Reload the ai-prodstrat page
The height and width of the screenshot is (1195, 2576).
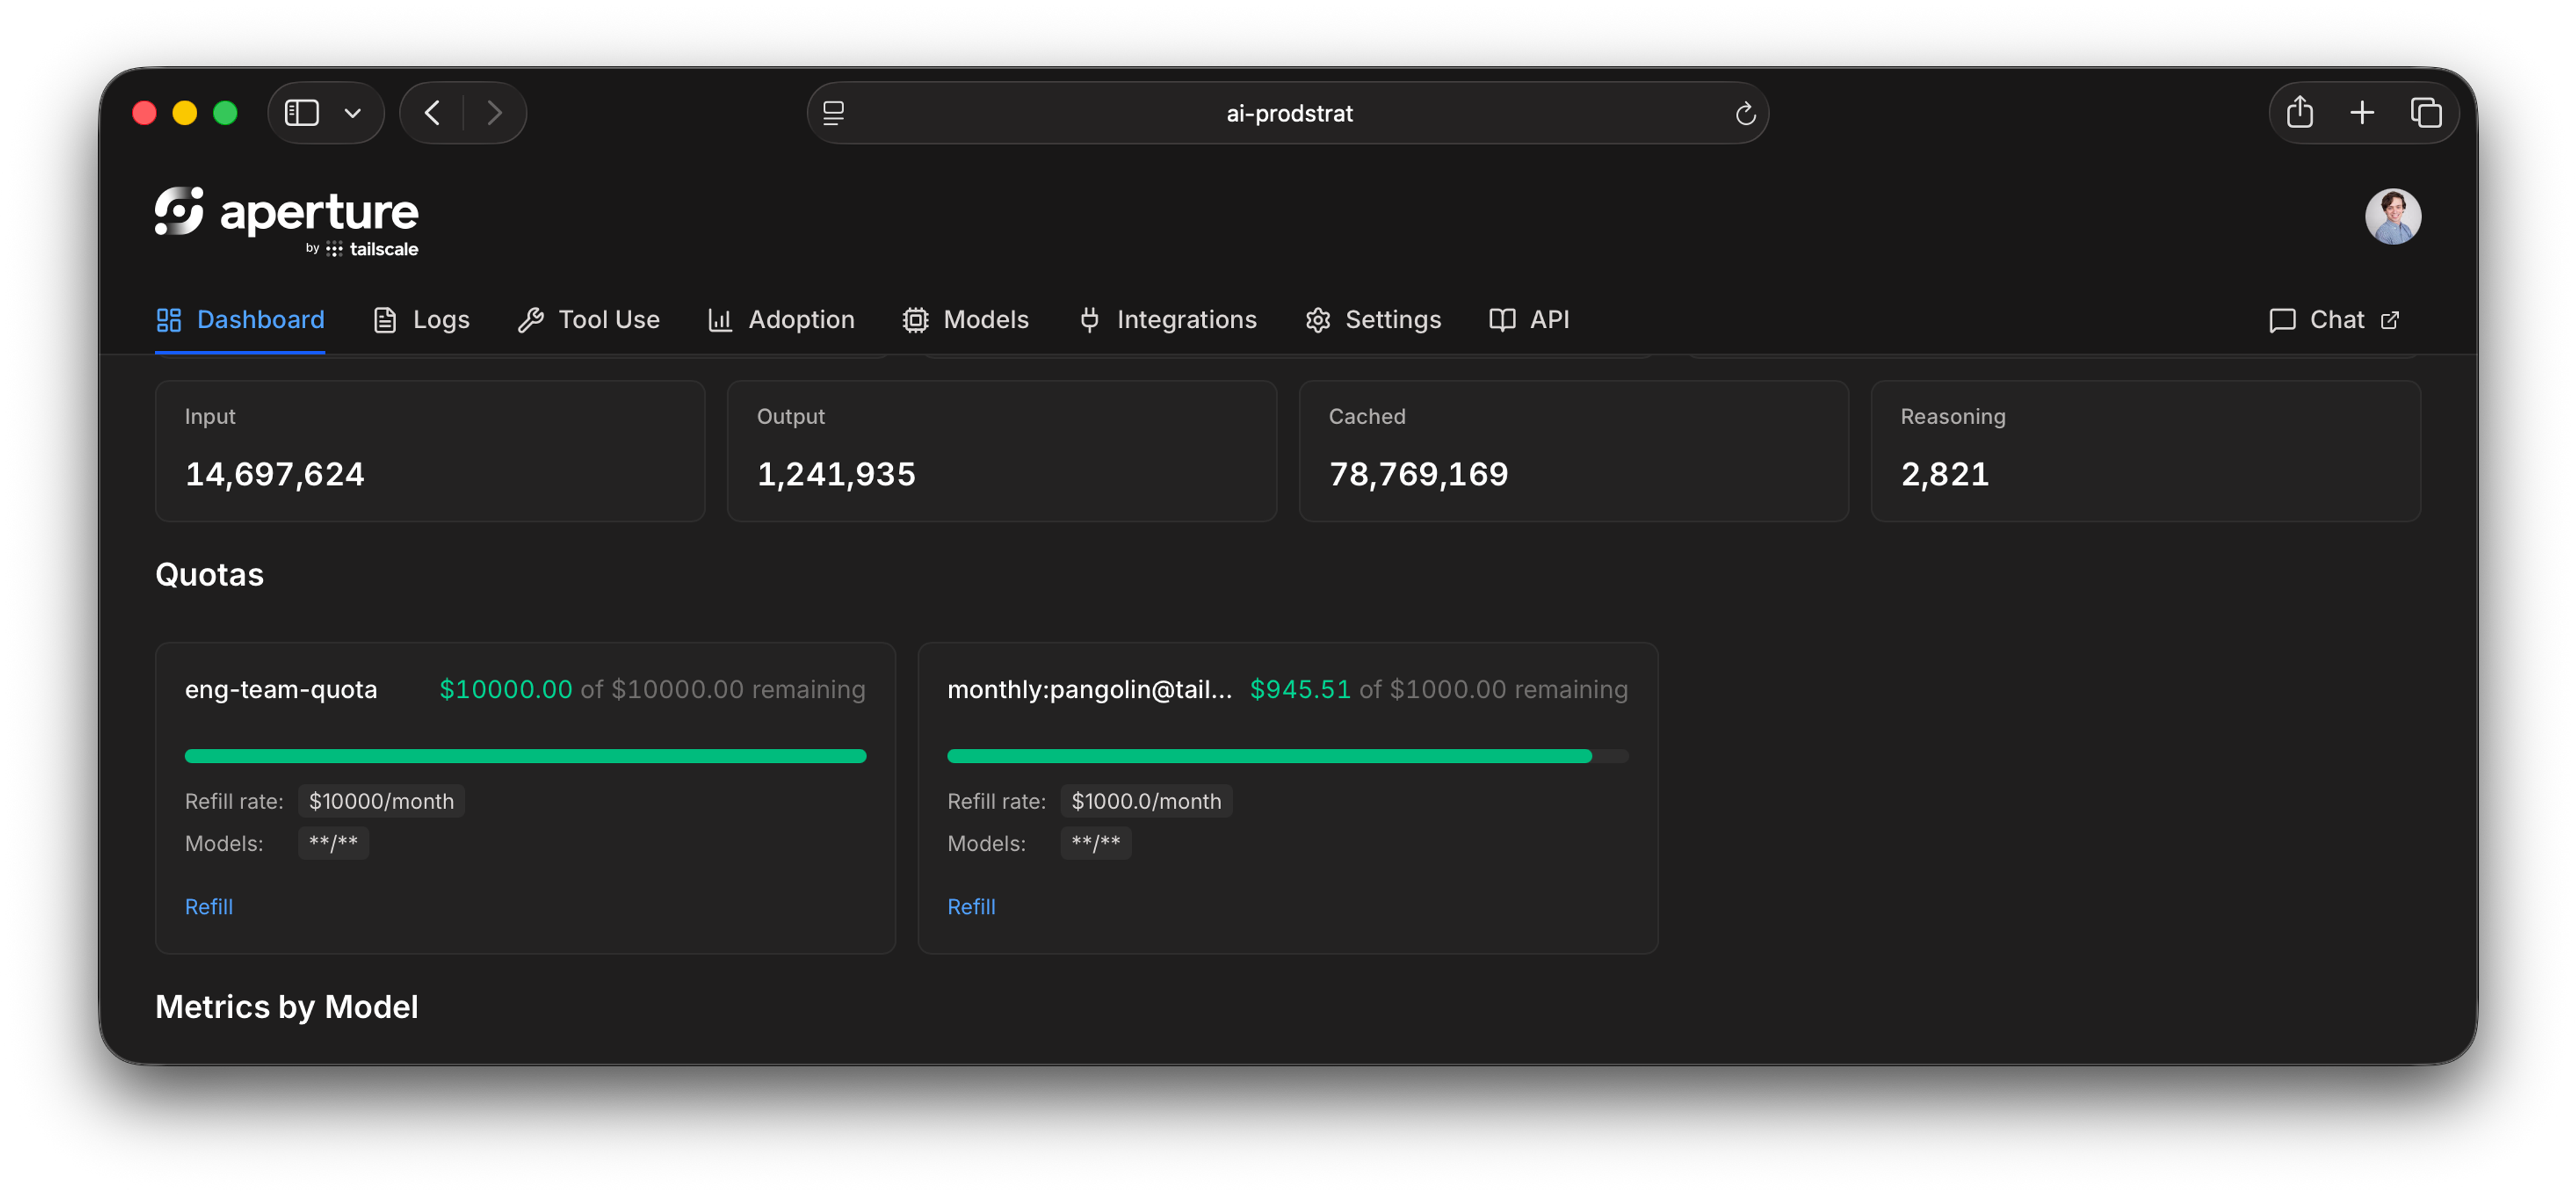1745,113
